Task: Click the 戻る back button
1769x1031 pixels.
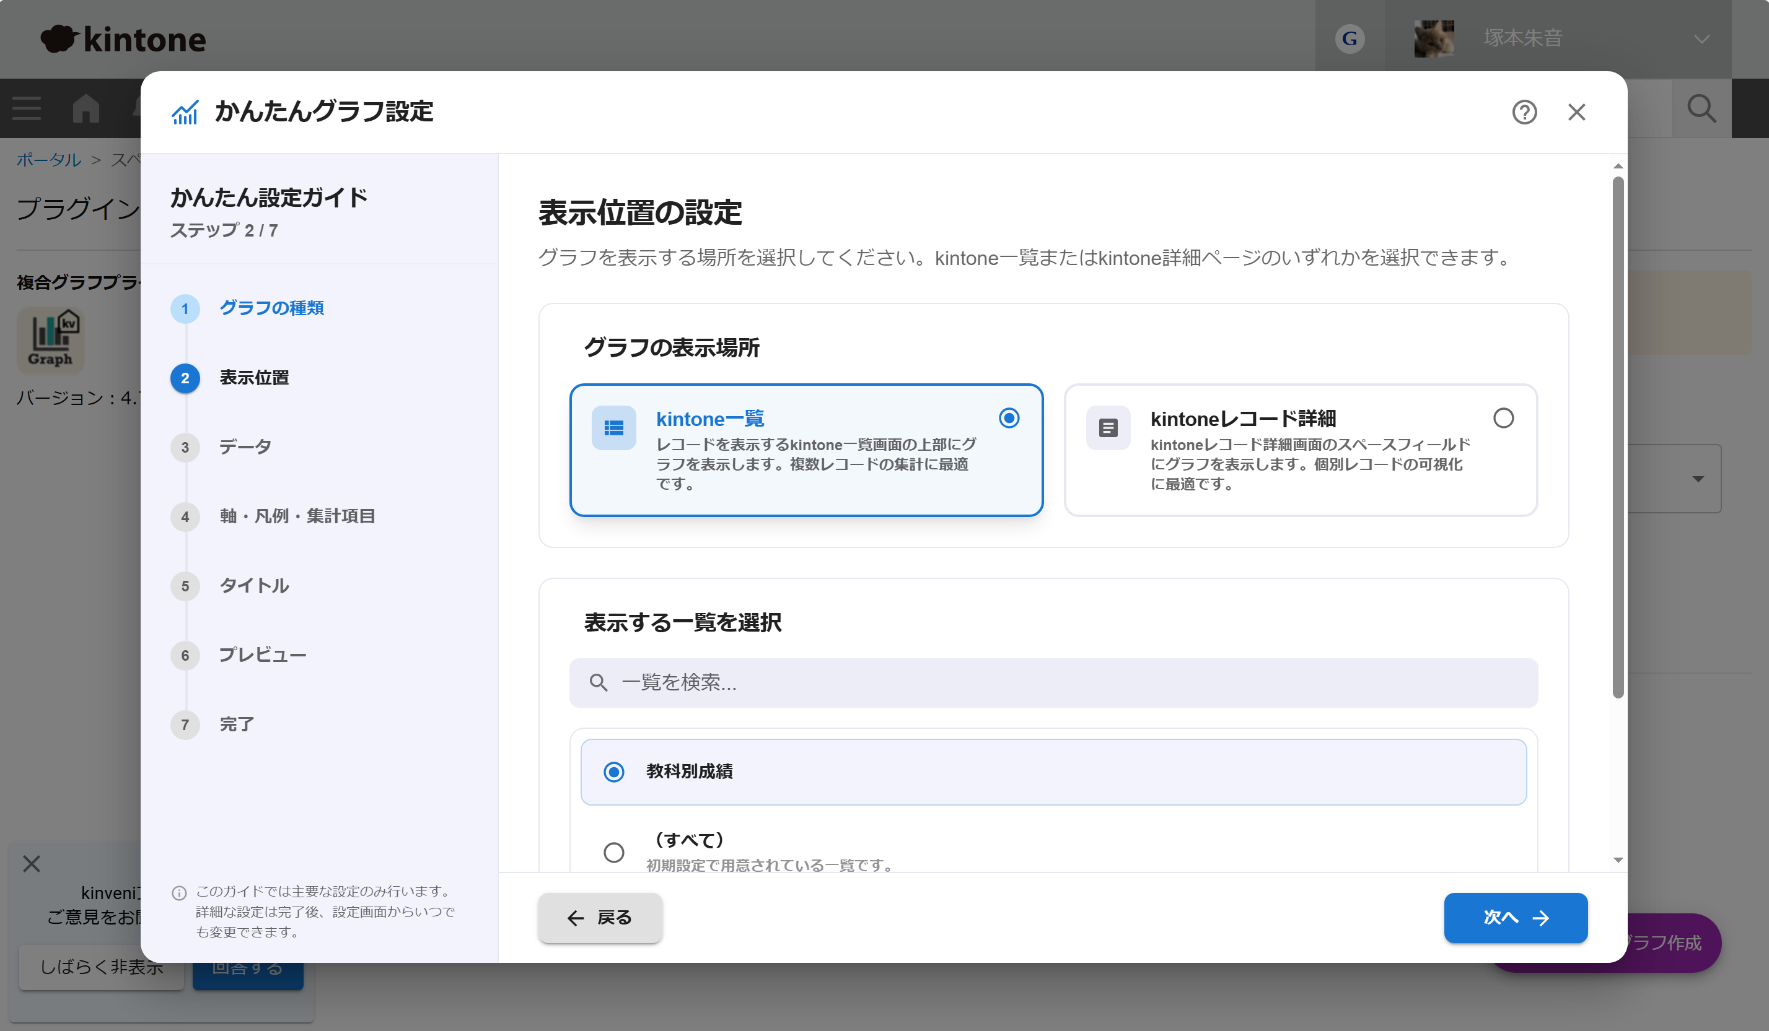Action: coord(600,918)
